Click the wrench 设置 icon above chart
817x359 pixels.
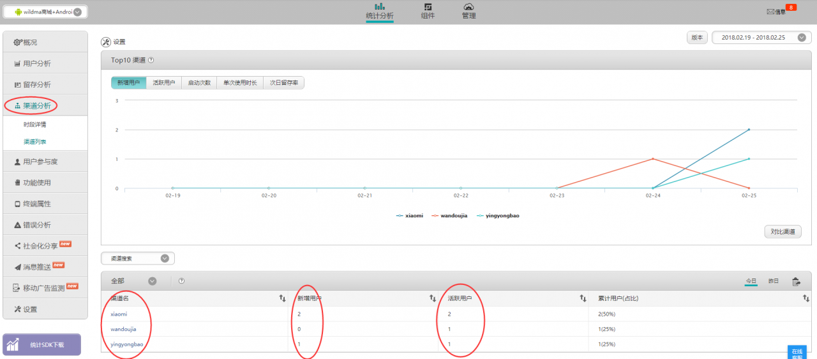(x=106, y=42)
